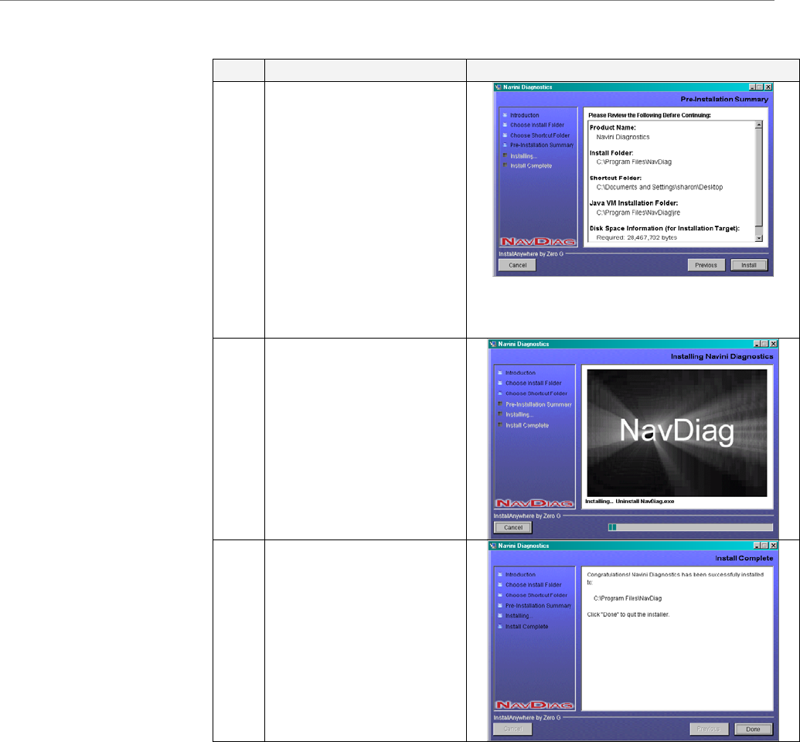Click the 'Product Name:' heading text
The height and width of the screenshot is (742, 800).
coord(613,128)
